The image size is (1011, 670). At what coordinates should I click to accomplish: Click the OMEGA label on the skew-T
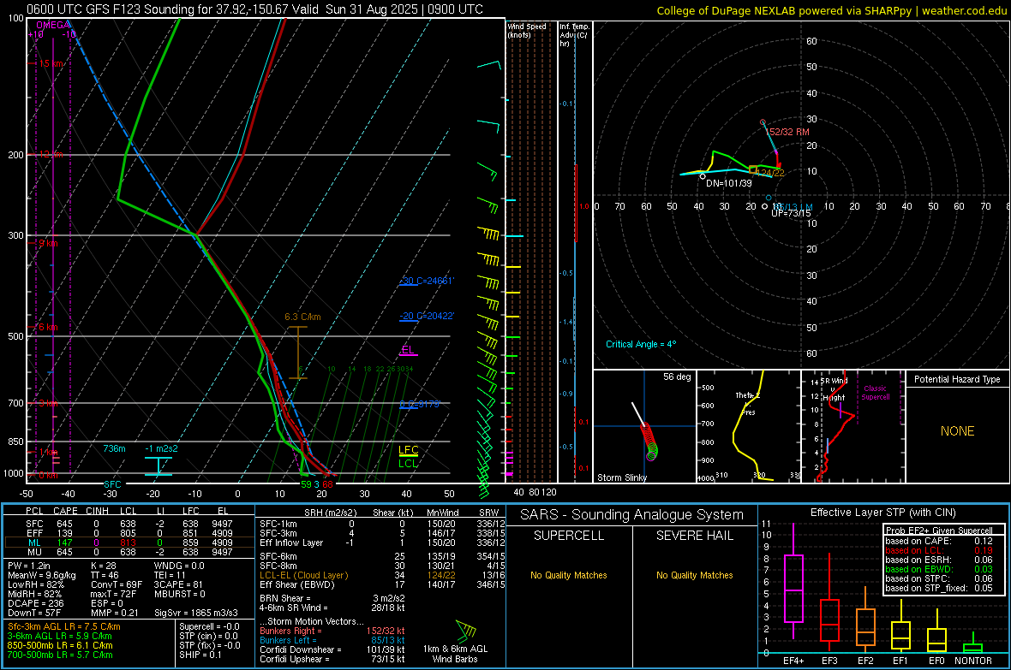tap(53, 25)
